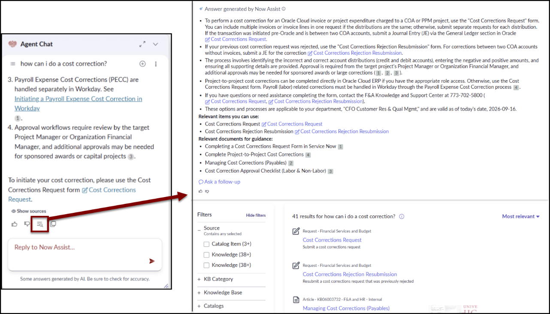Click the text "Article · KB06003732 · F&A and HR · Internal"
This screenshot has height=314, width=550.
click(x=342, y=299)
